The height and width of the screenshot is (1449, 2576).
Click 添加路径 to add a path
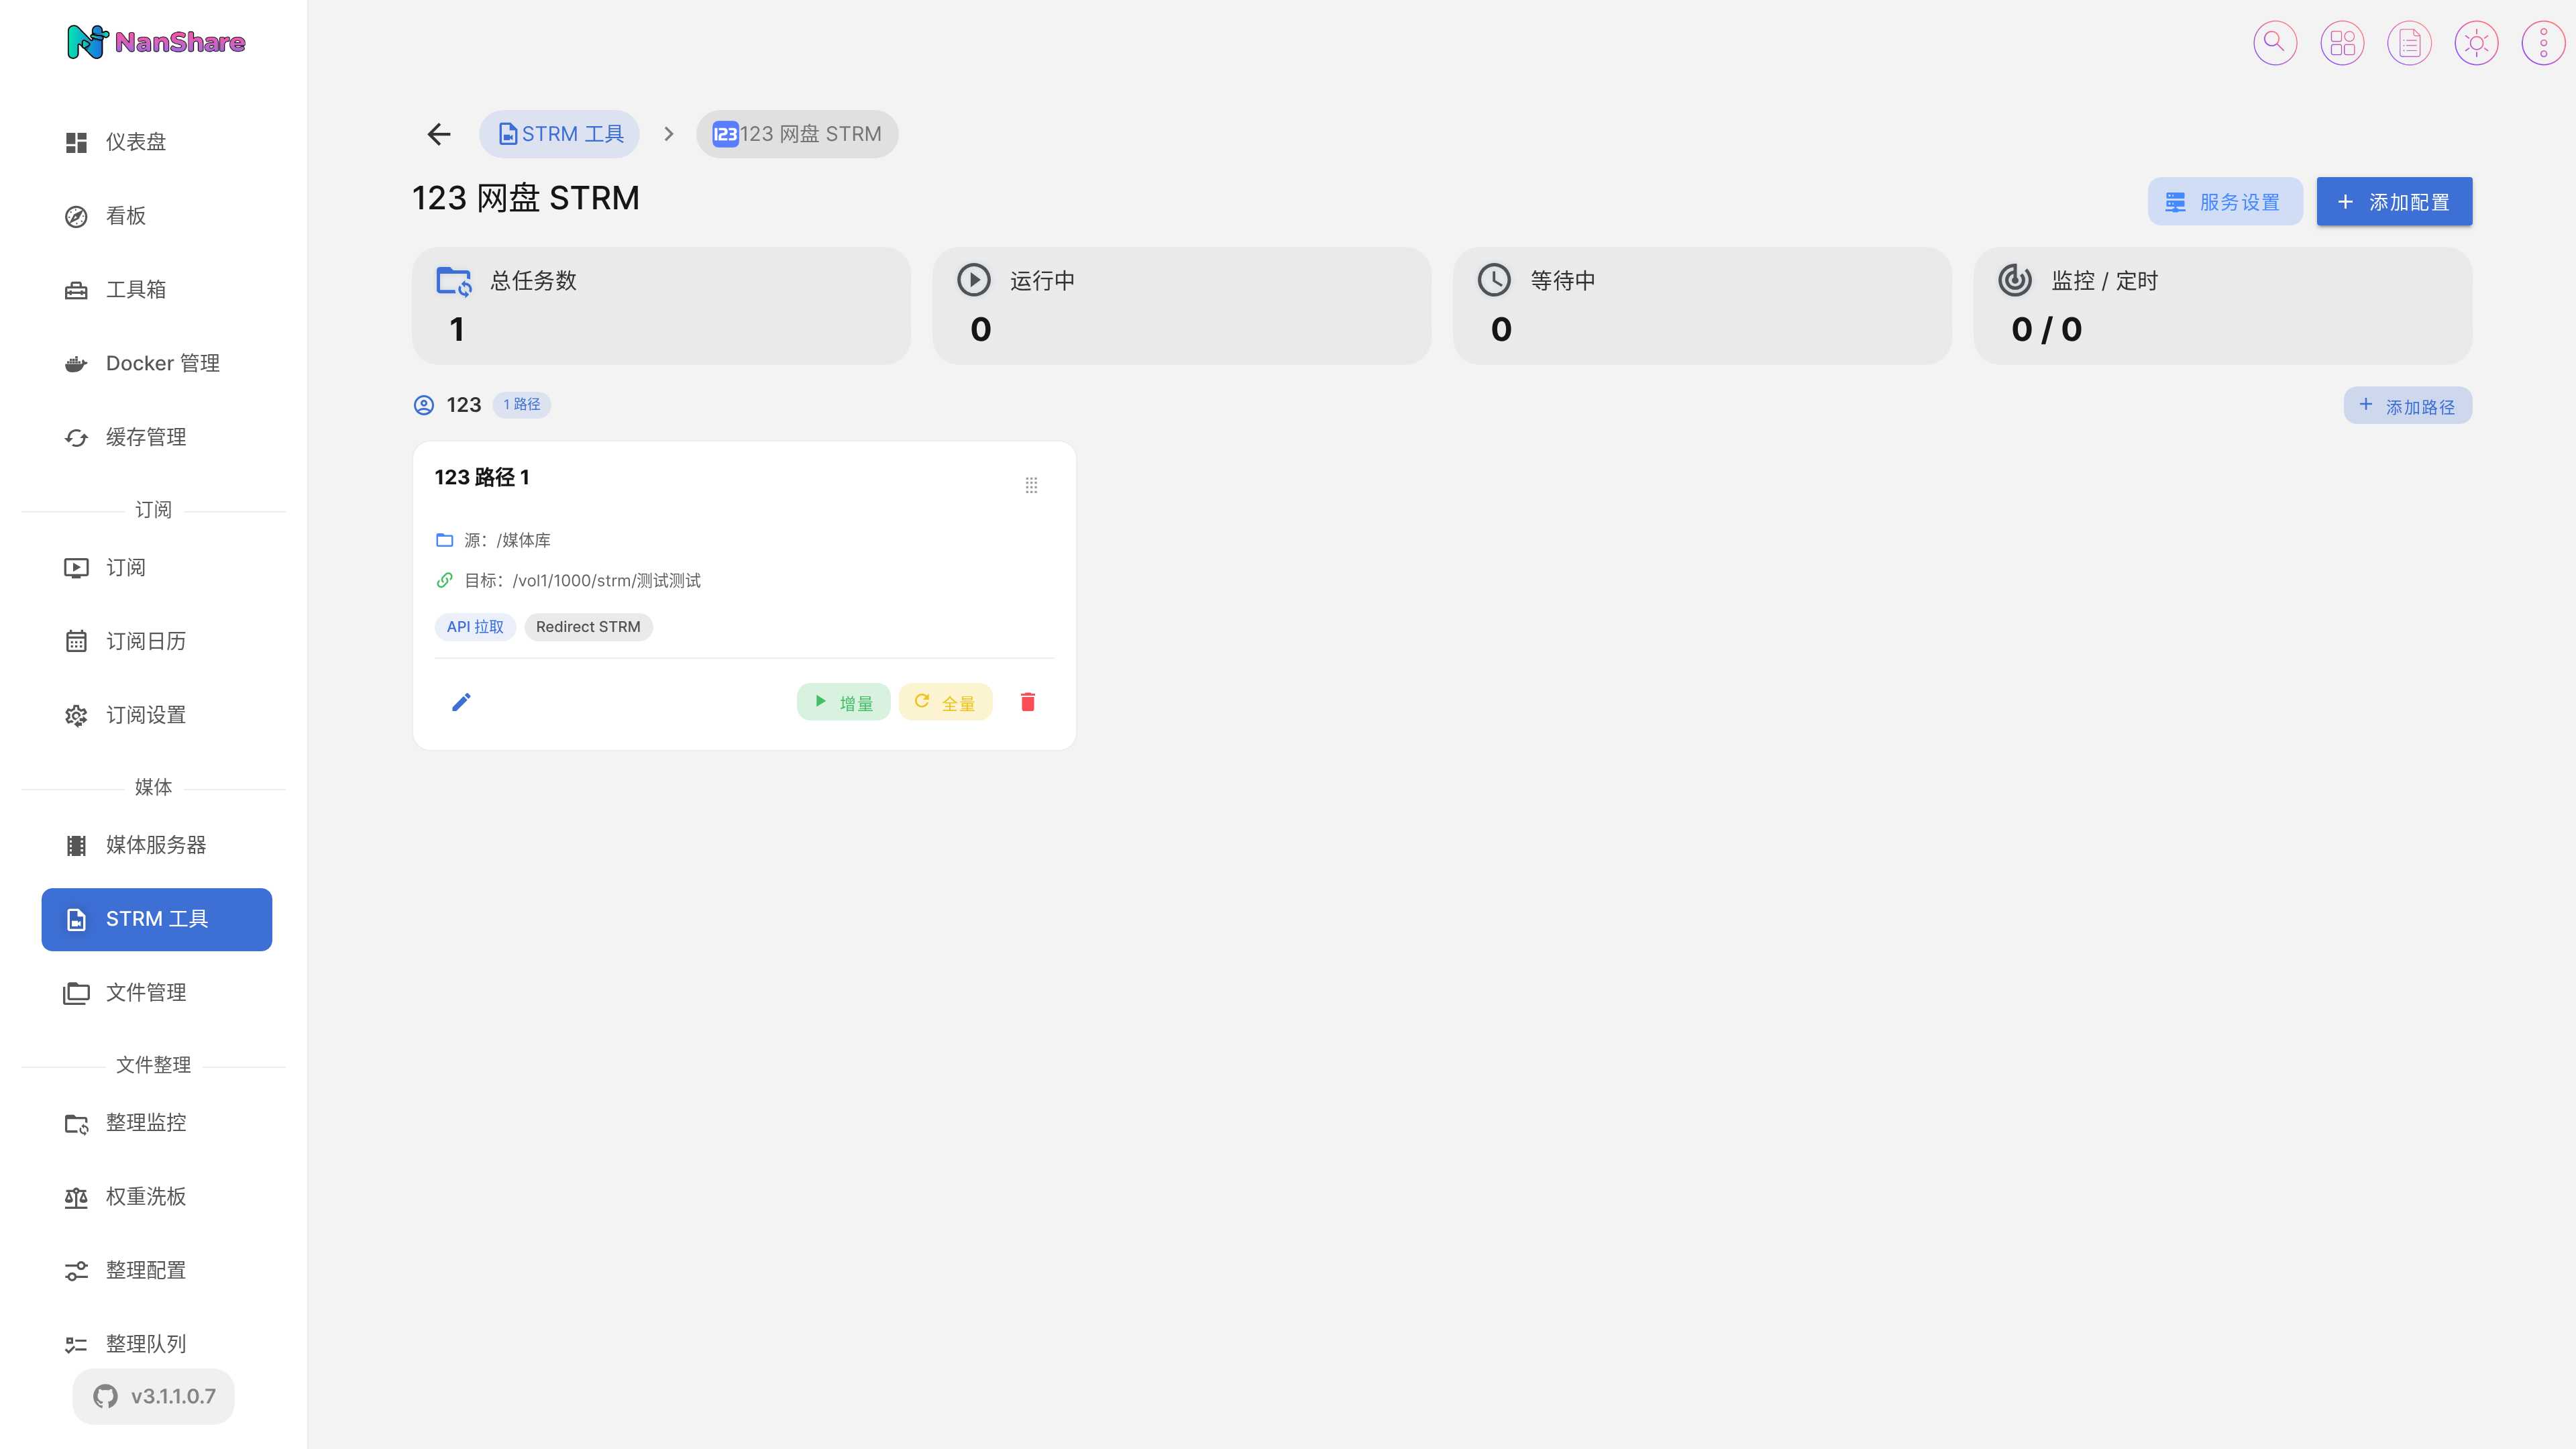coord(2407,405)
